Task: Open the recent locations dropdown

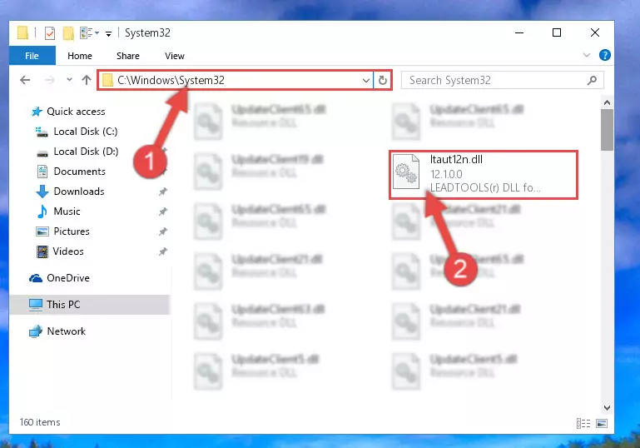Action: 69,80
